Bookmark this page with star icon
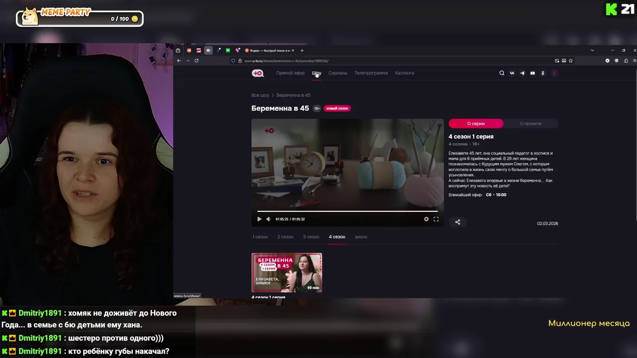 coord(571,61)
